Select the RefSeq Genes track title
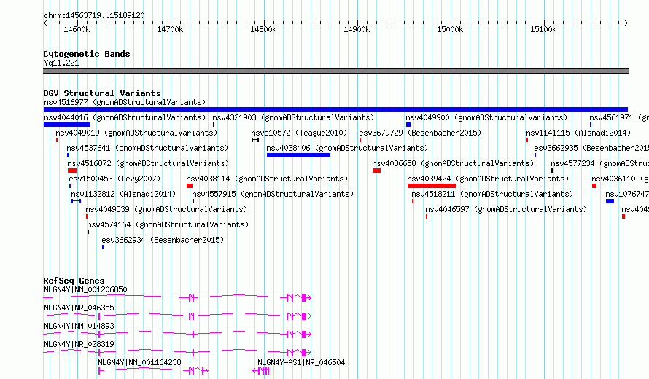The image size is (649, 379). click(74, 281)
